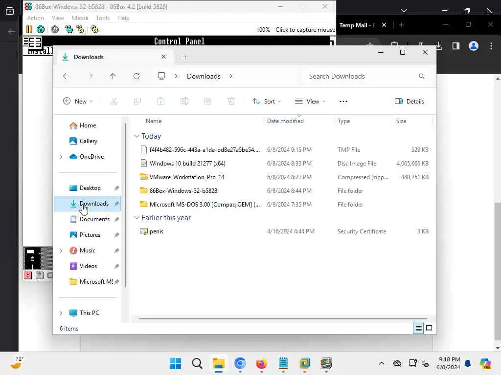This screenshot has width=501, height=375.
Task: Open the Chromium browser taskbar icon
Action: coord(240,363)
